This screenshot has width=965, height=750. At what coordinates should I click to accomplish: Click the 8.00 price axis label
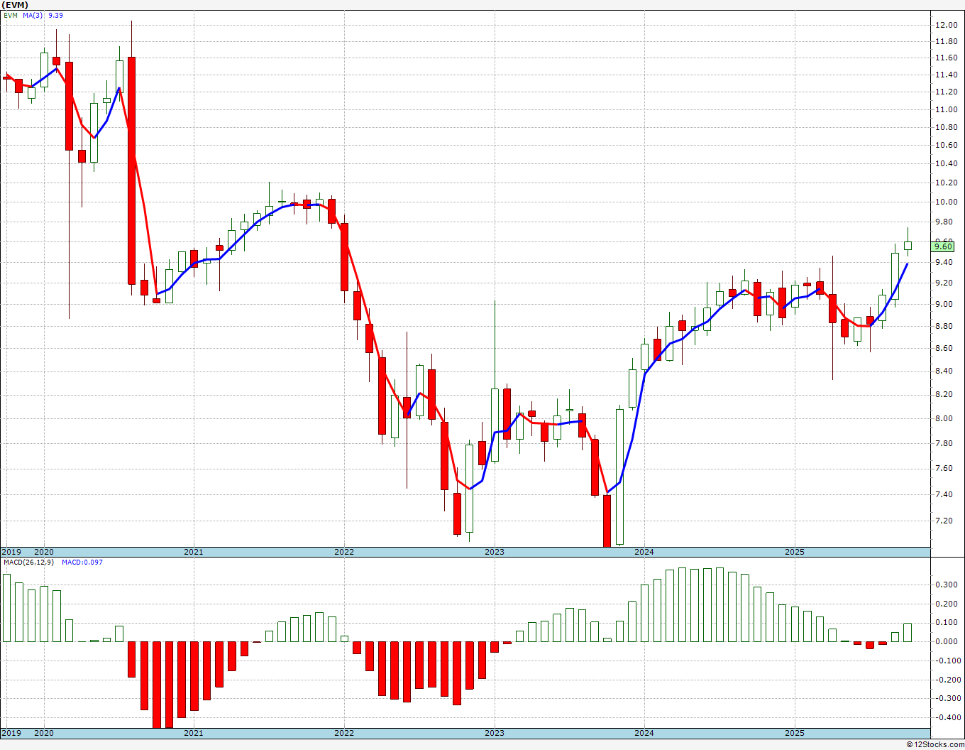click(x=945, y=418)
